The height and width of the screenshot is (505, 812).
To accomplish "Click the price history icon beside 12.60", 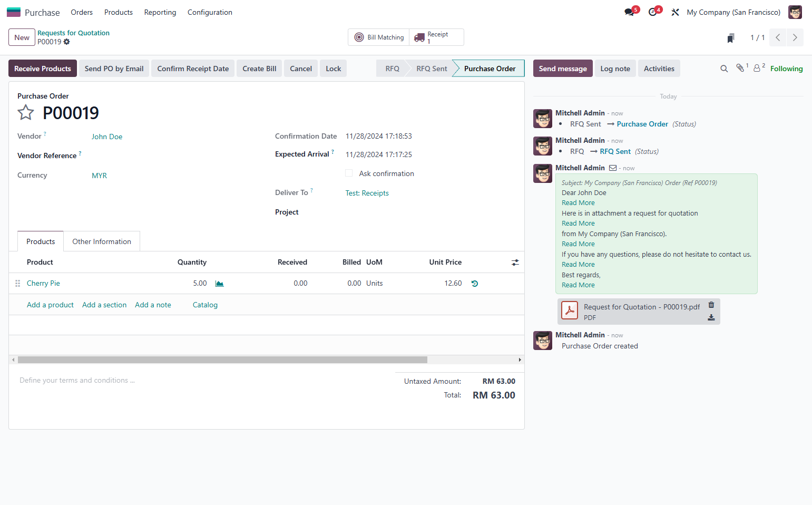I will click(x=475, y=284).
